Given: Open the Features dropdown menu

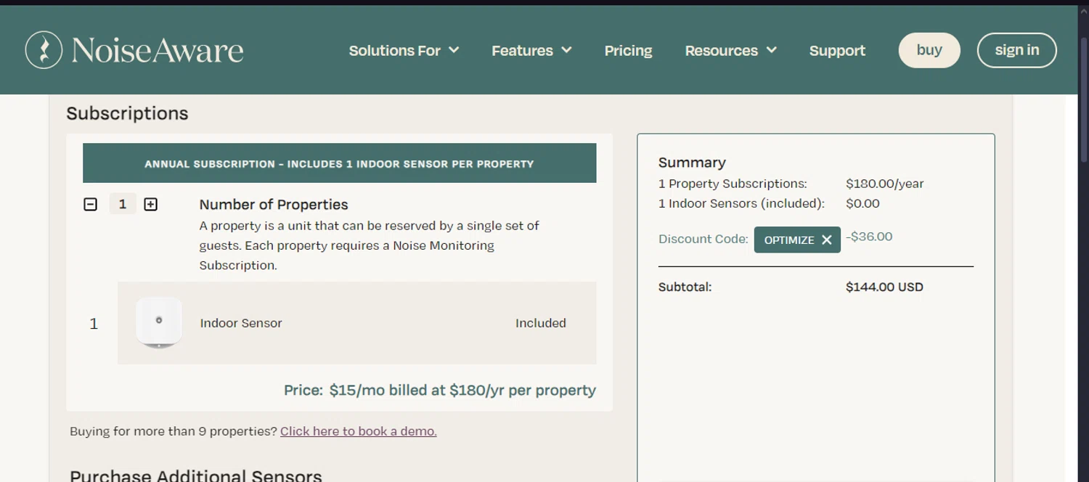Looking at the screenshot, I should (x=531, y=50).
